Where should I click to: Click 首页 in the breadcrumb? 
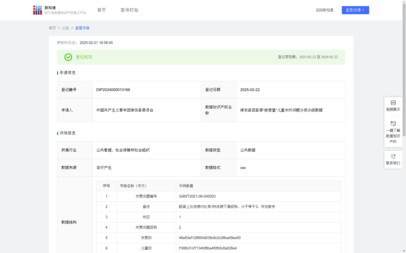[x=52, y=28]
